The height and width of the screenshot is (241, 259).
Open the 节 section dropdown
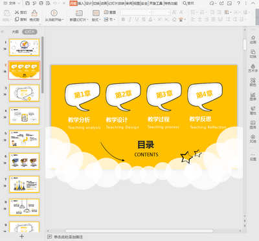click(x=109, y=19)
